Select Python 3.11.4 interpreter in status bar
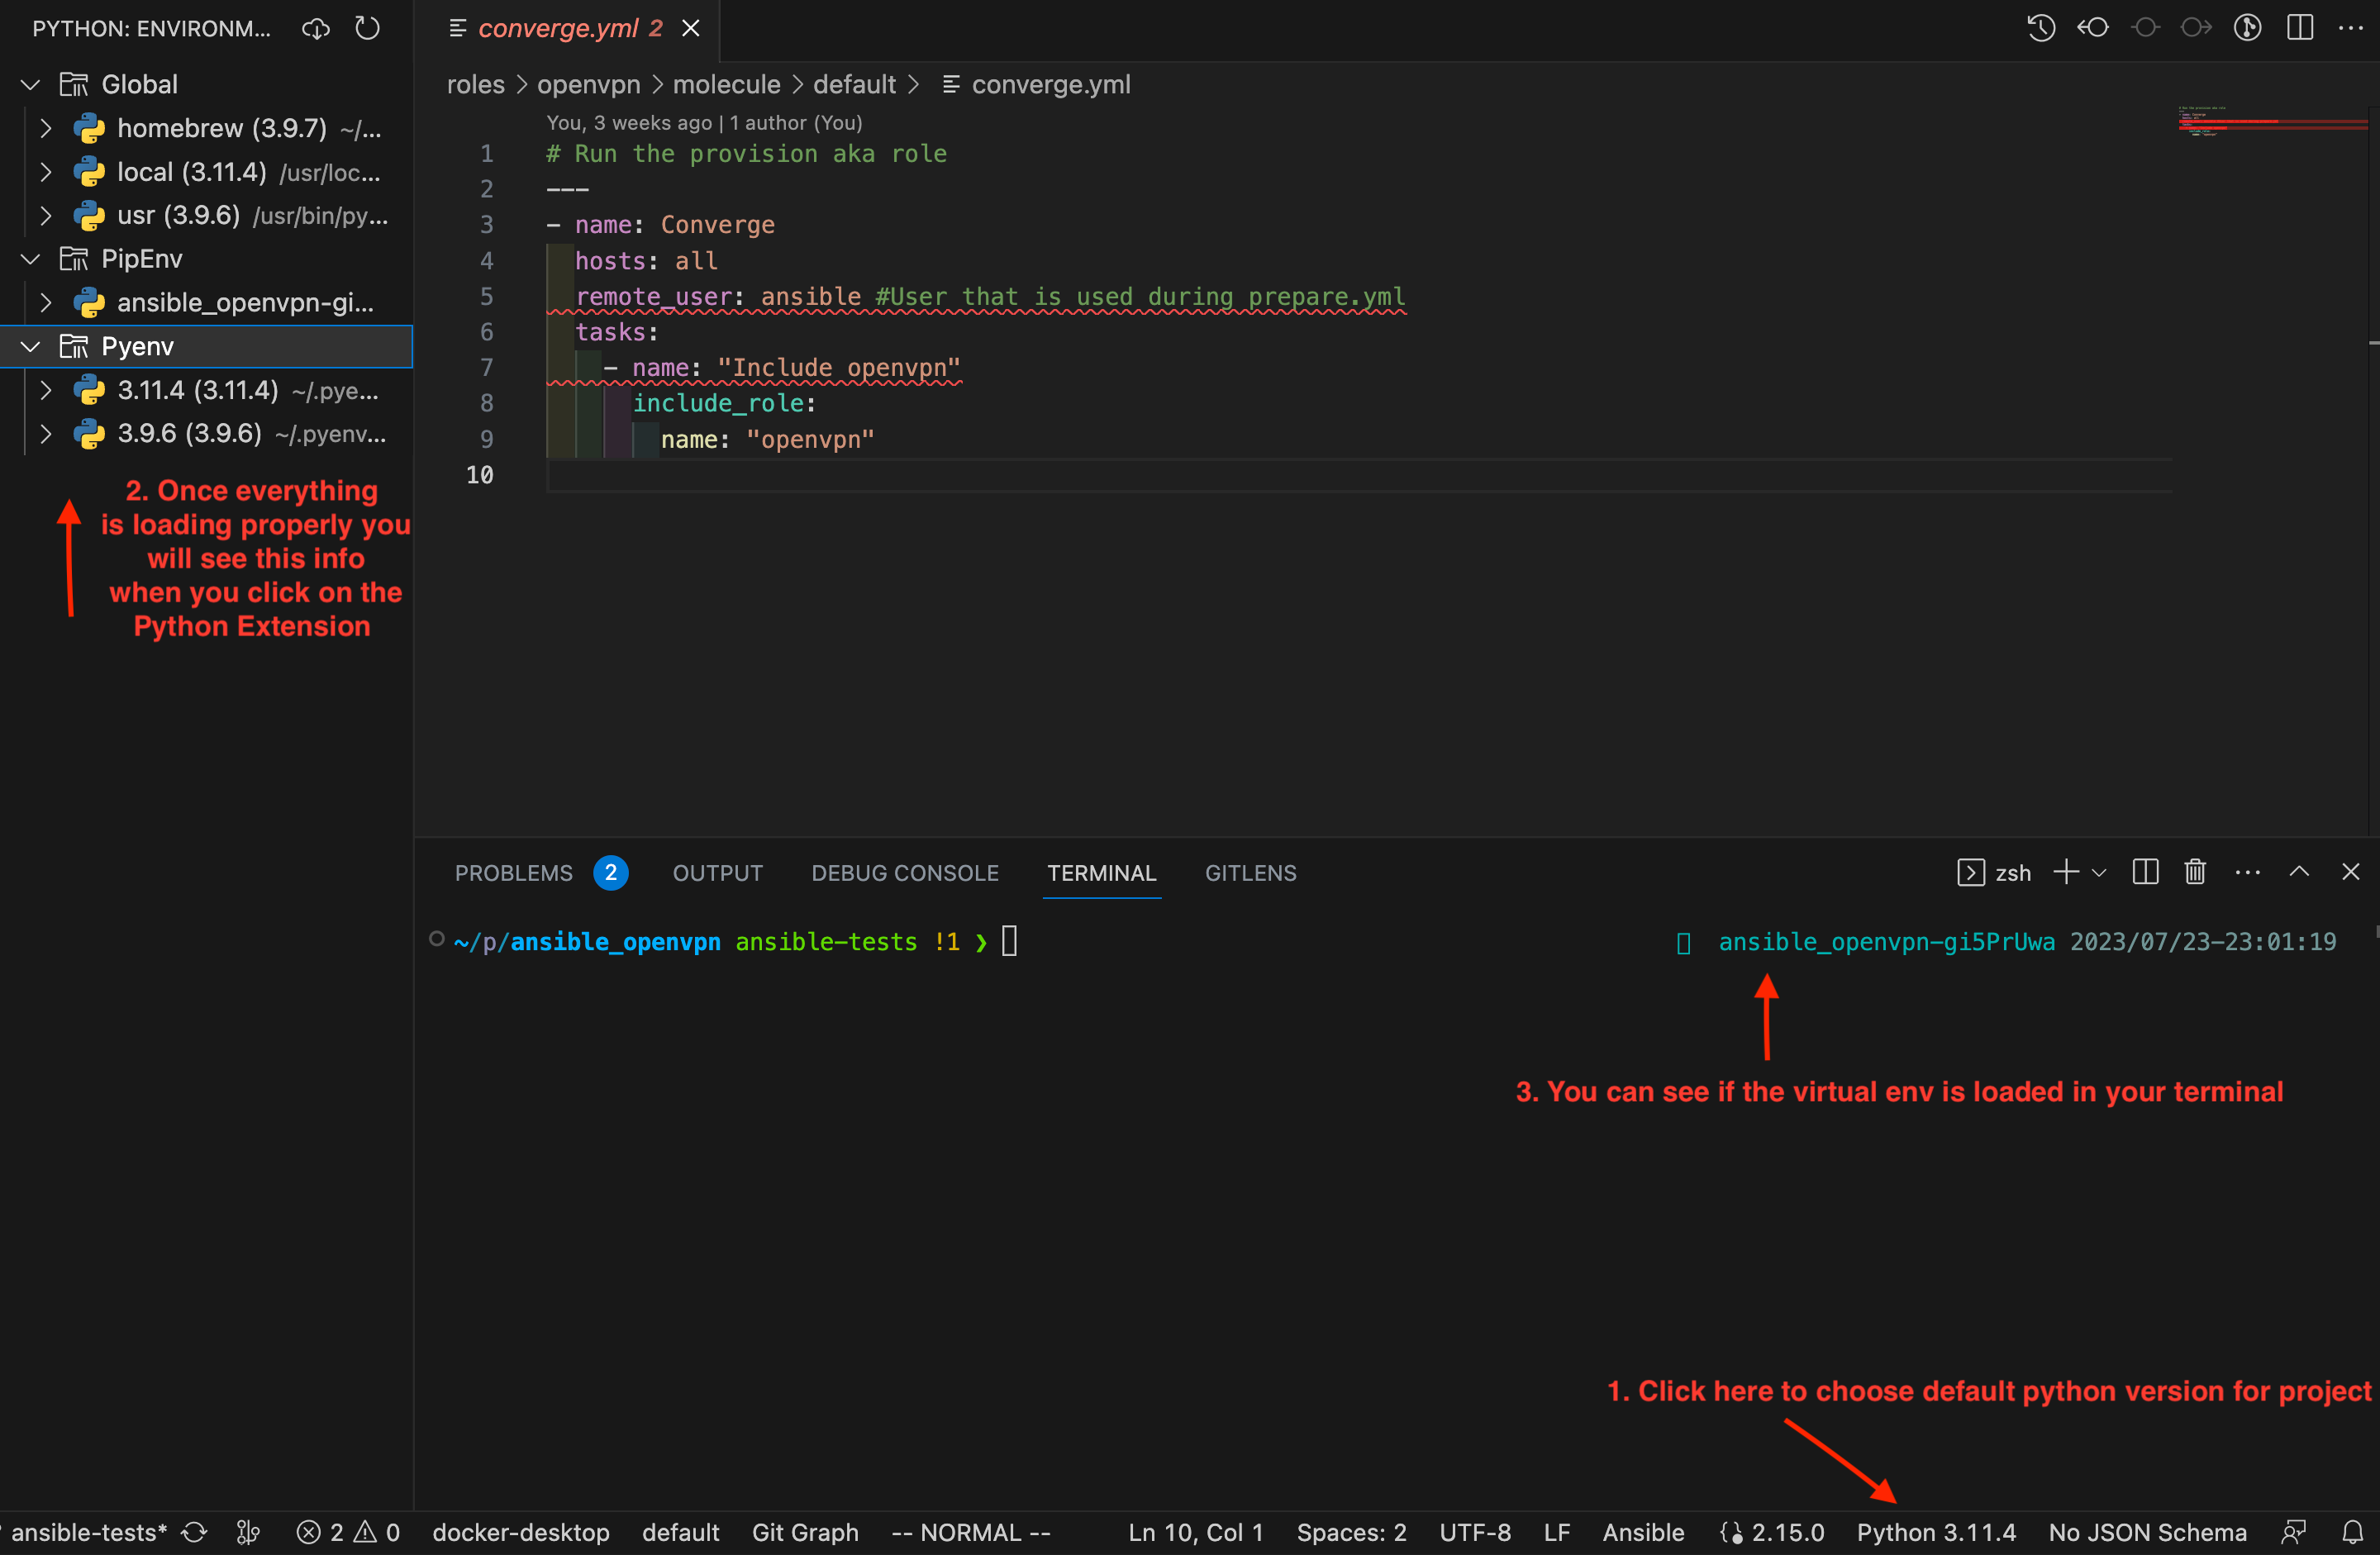This screenshot has width=2380, height=1555. pos(1935,1532)
